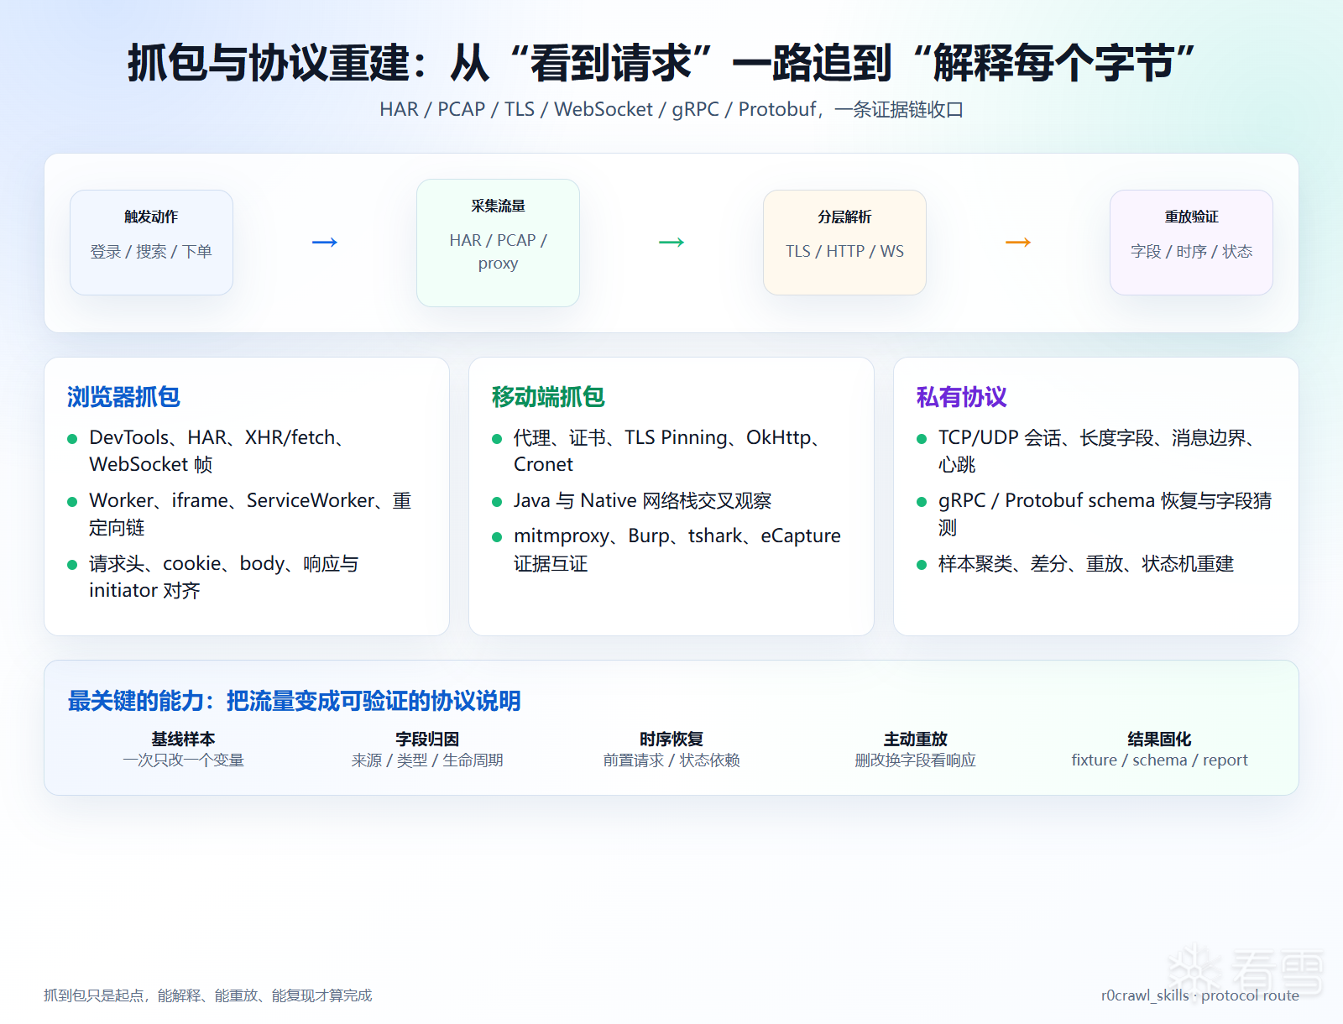Click the 采集流量 step card
Viewport: 1343px width, 1024px height.
pyautogui.click(x=498, y=243)
